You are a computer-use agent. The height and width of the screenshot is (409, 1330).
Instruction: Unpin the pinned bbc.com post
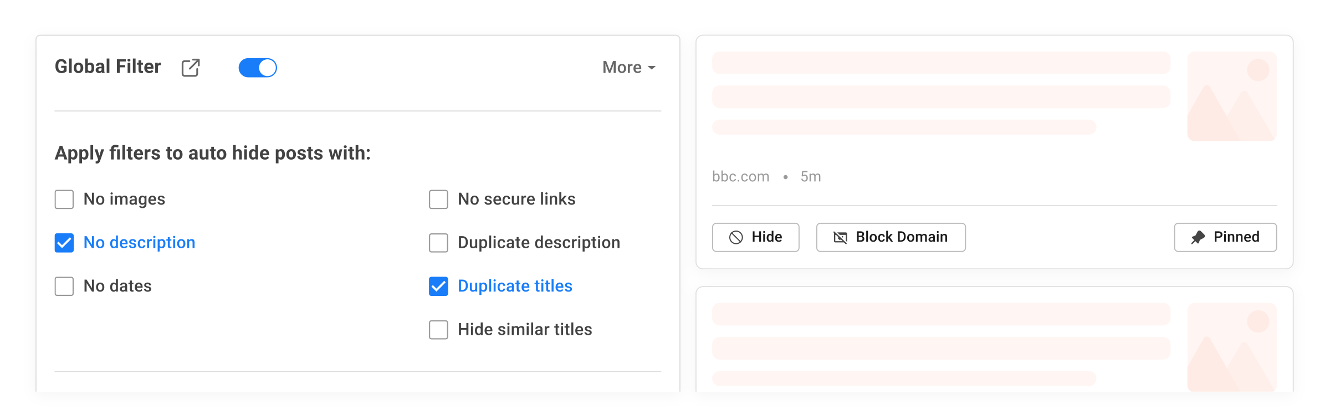point(1225,237)
